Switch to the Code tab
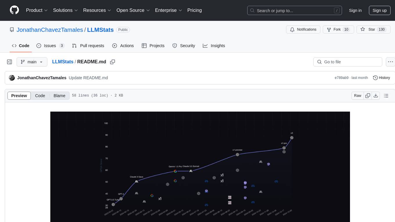 (21, 46)
